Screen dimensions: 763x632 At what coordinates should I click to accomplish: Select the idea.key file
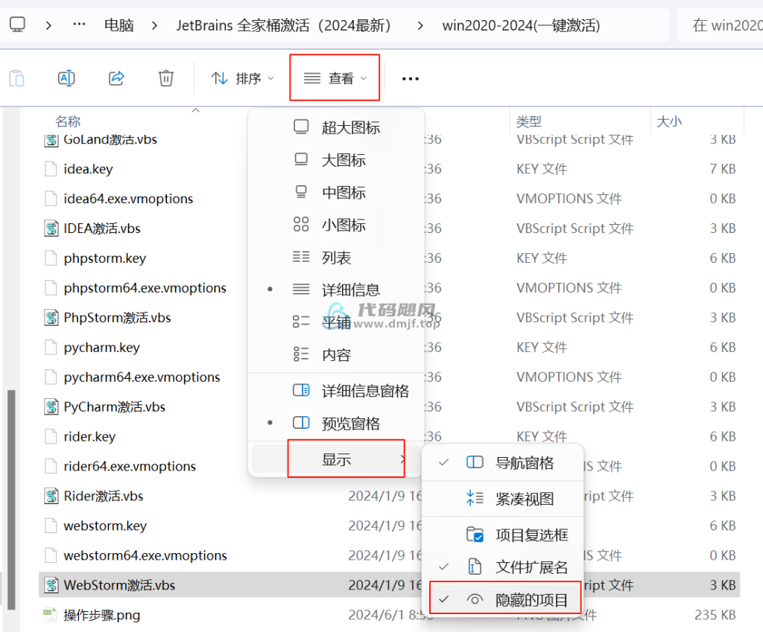[88, 169]
